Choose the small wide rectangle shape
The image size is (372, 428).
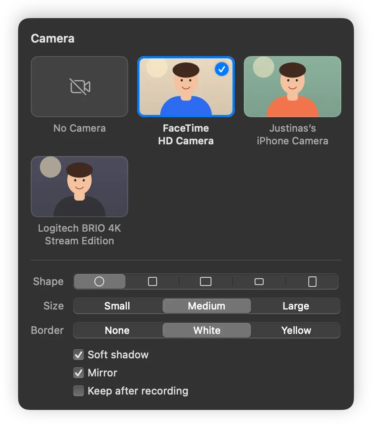(x=259, y=281)
